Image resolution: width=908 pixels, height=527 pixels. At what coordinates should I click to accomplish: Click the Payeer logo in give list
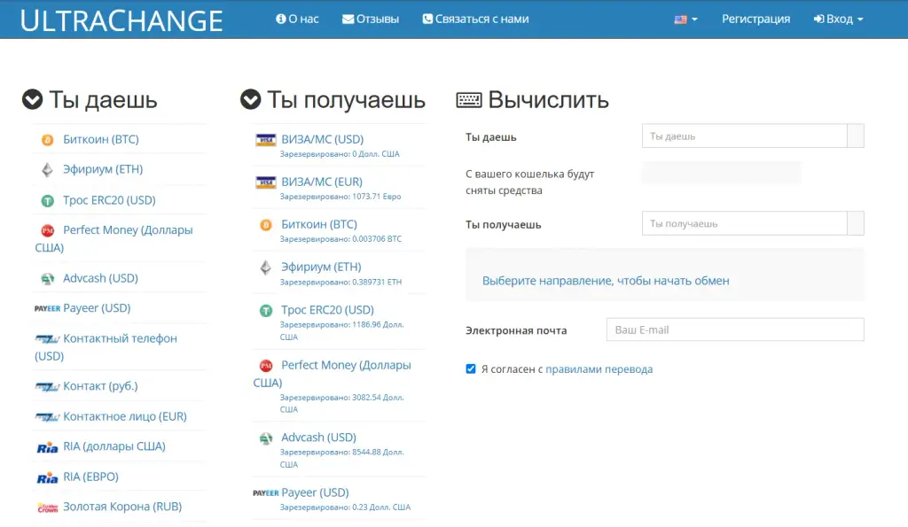click(48, 308)
